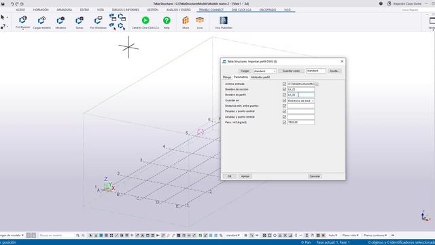Open the standard dropdown in bottom toolbar

pyautogui.click(x=232, y=235)
